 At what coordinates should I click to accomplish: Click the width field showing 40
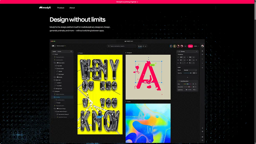(182, 60)
